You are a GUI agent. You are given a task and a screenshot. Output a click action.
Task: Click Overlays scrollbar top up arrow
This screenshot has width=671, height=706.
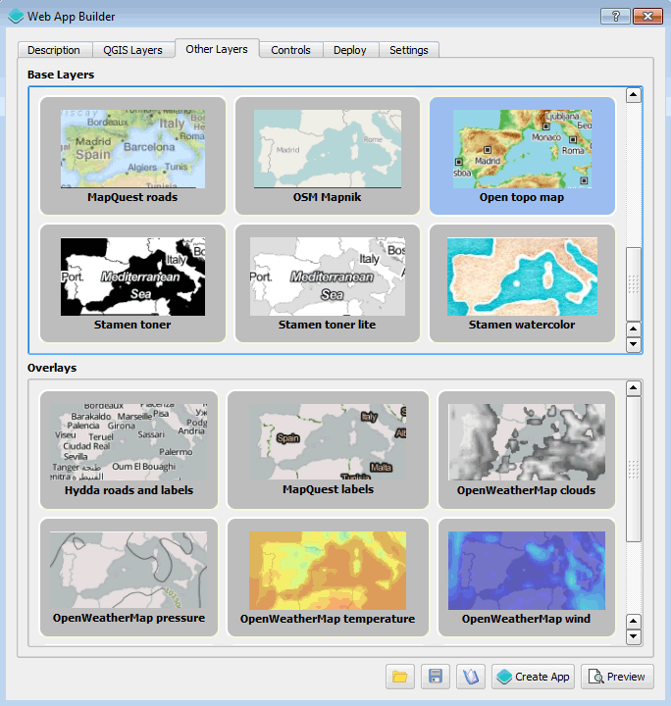click(x=634, y=389)
